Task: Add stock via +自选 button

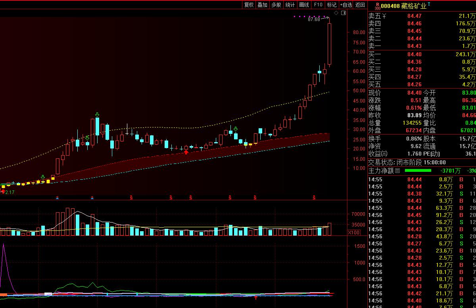Action: 345,5
